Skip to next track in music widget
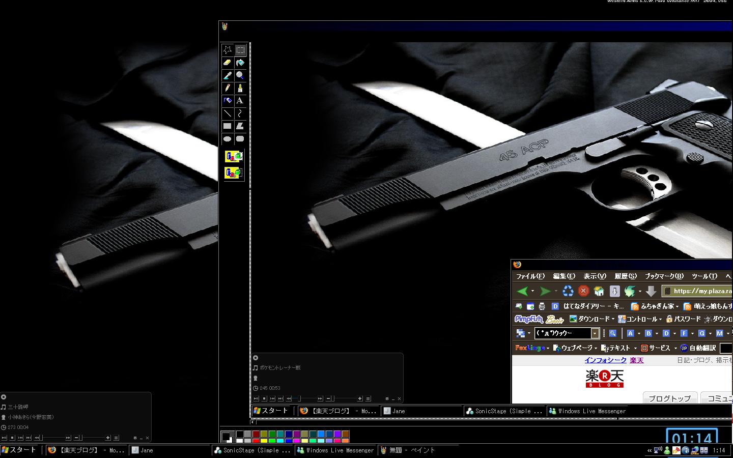This screenshot has height=458, width=733. click(x=29, y=438)
